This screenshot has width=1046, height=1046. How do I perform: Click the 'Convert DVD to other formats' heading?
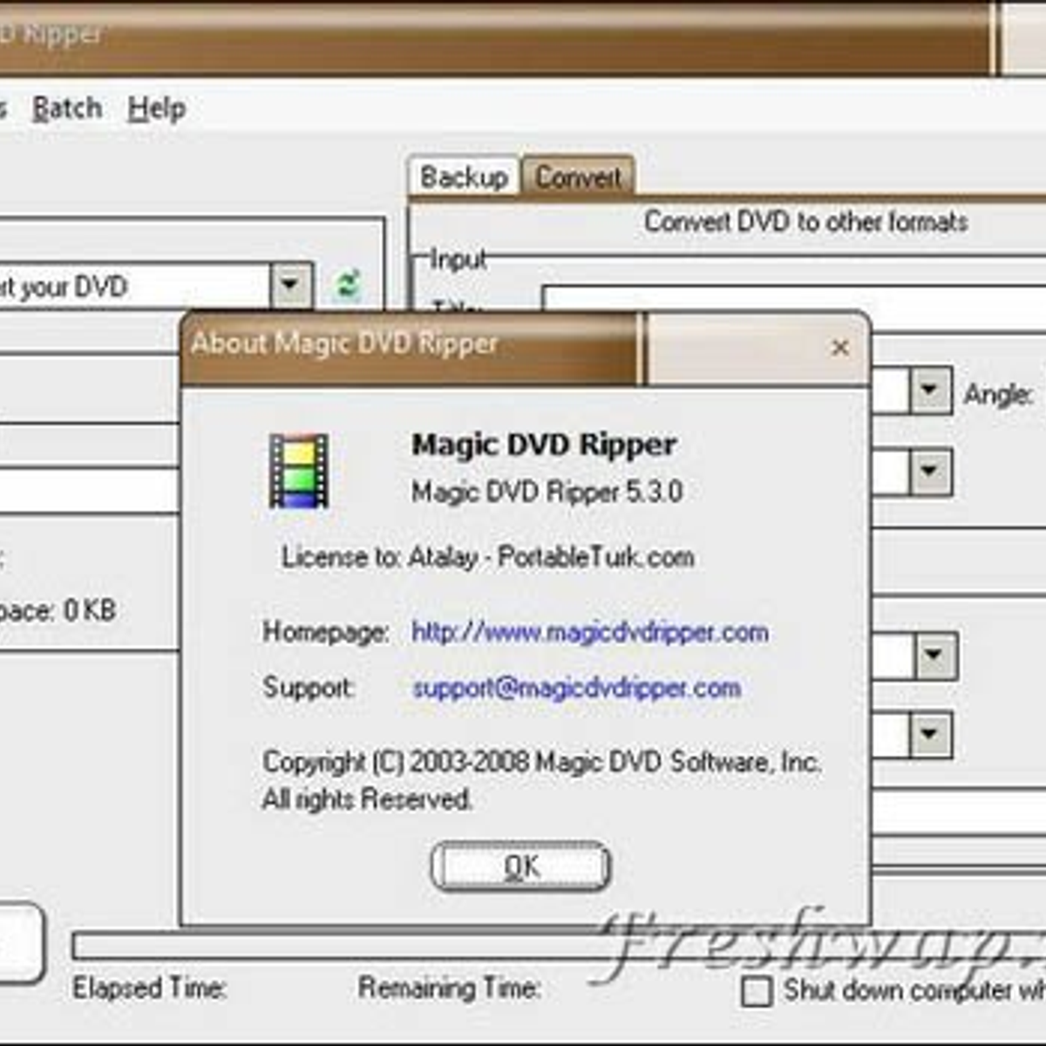pyautogui.click(x=806, y=221)
